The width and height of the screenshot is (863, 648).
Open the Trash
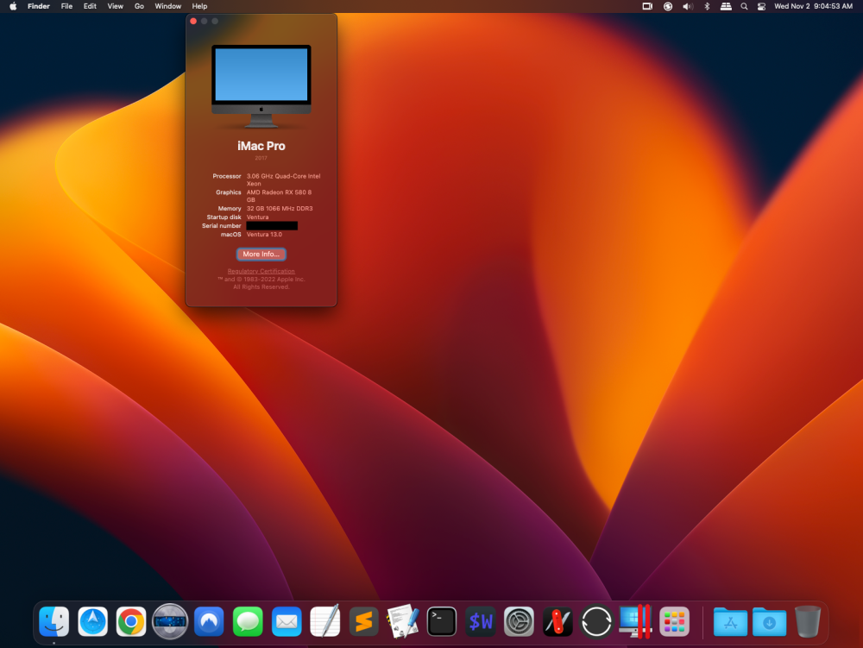pos(808,621)
